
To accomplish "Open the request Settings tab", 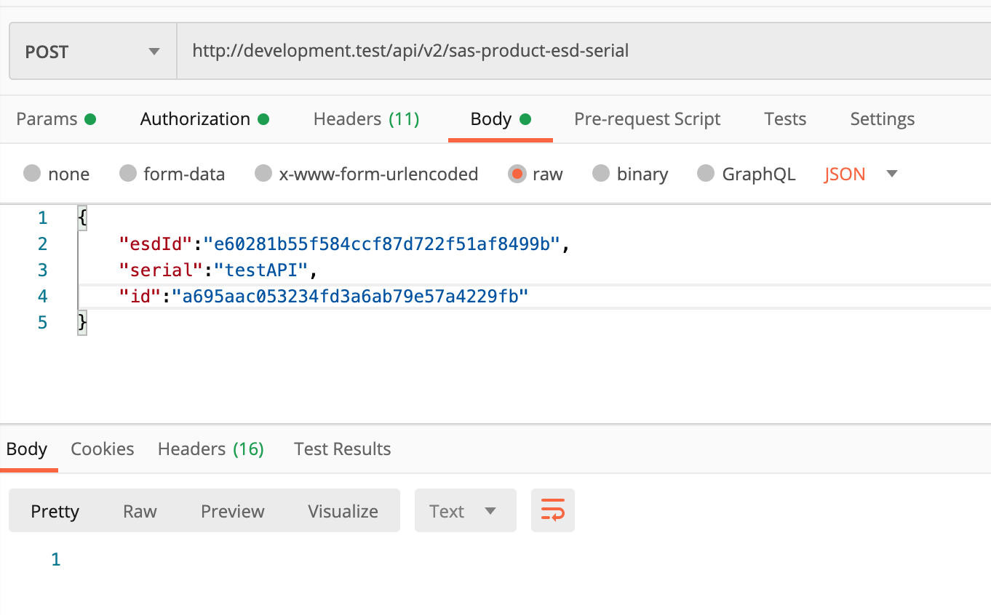I will [882, 119].
